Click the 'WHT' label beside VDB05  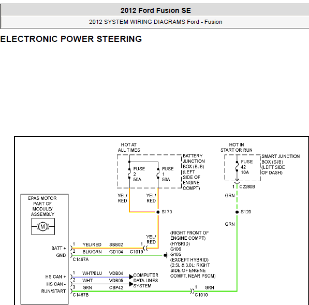87,280
